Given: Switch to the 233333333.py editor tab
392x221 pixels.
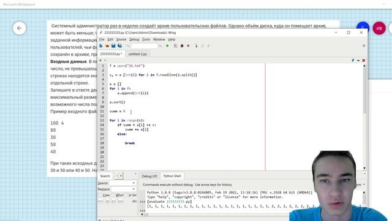Looking at the screenshot, I should pos(111,54).
